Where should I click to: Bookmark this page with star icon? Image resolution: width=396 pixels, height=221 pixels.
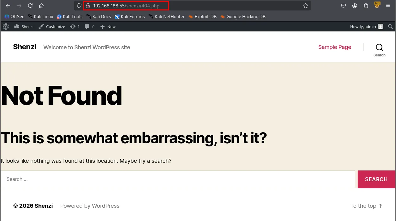pos(306,6)
